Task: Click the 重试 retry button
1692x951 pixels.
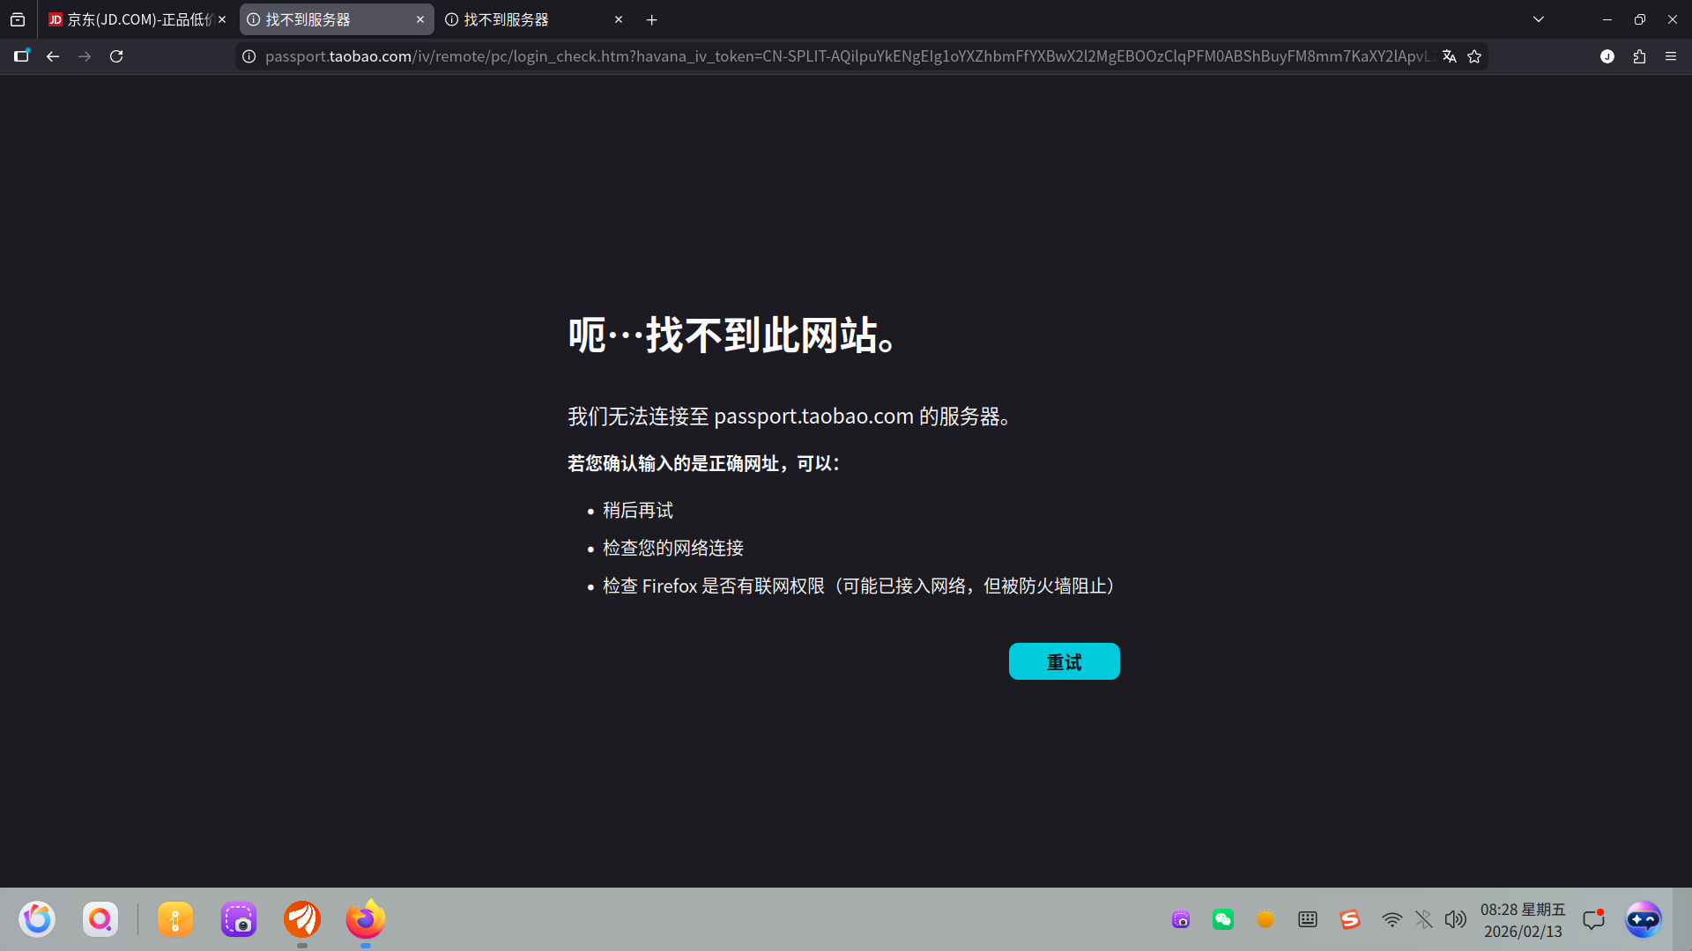Action: [x=1064, y=661]
